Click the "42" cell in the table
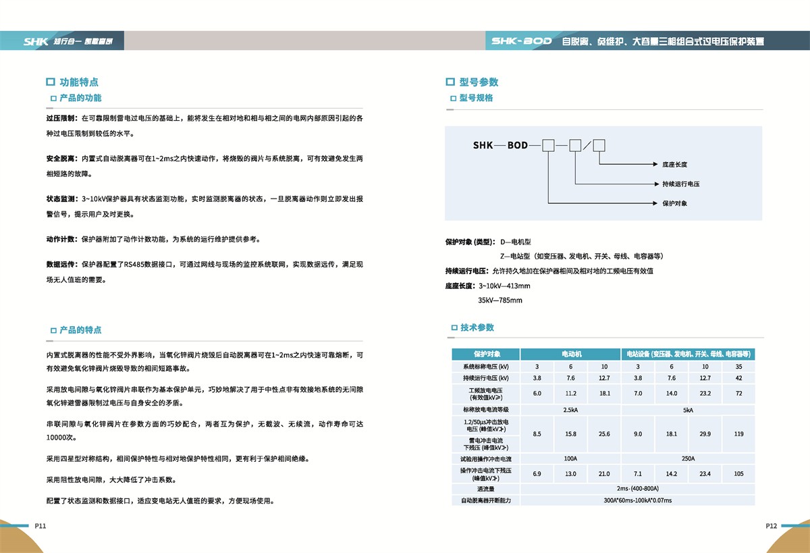This screenshot has width=810, height=553. pos(738,378)
